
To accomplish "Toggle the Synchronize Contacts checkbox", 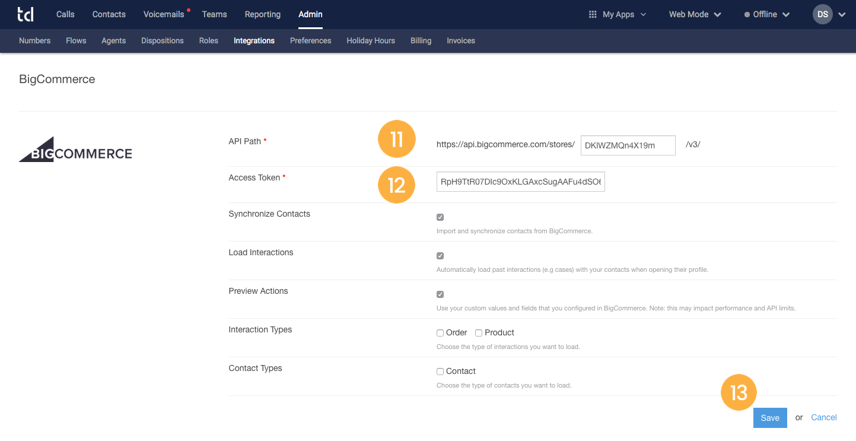I will coord(440,217).
